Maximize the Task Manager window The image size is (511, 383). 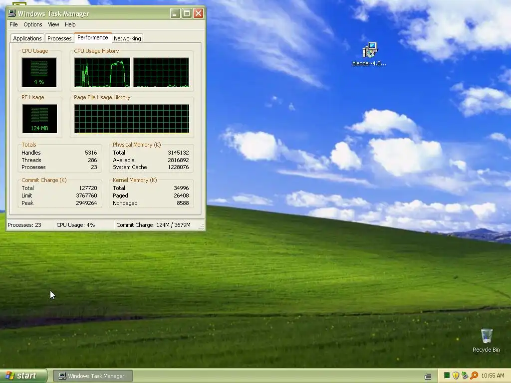[187, 13]
